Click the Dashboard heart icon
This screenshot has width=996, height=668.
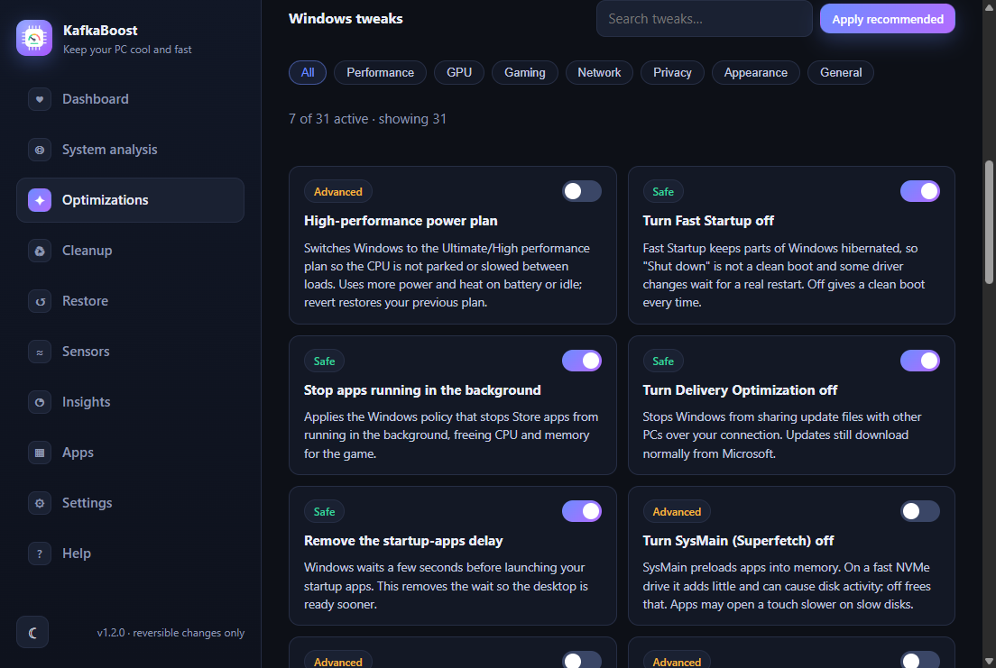pyautogui.click(x=40, y=99)
